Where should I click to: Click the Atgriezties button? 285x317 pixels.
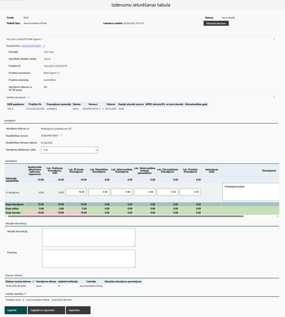[x=78, y=310]
